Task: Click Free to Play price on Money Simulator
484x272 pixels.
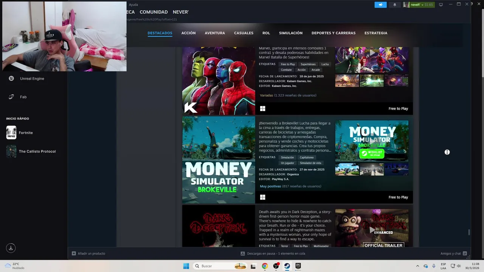Action: pos(398,197)
